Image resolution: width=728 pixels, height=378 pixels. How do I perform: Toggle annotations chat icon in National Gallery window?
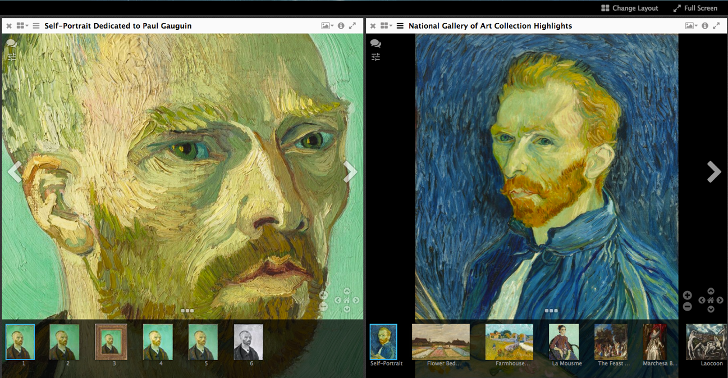click(376, 43)
